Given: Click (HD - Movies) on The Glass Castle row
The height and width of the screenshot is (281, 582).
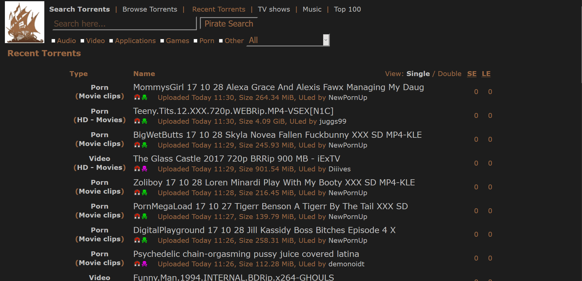Looking at the screenshot, I should (x=100, y=167).
